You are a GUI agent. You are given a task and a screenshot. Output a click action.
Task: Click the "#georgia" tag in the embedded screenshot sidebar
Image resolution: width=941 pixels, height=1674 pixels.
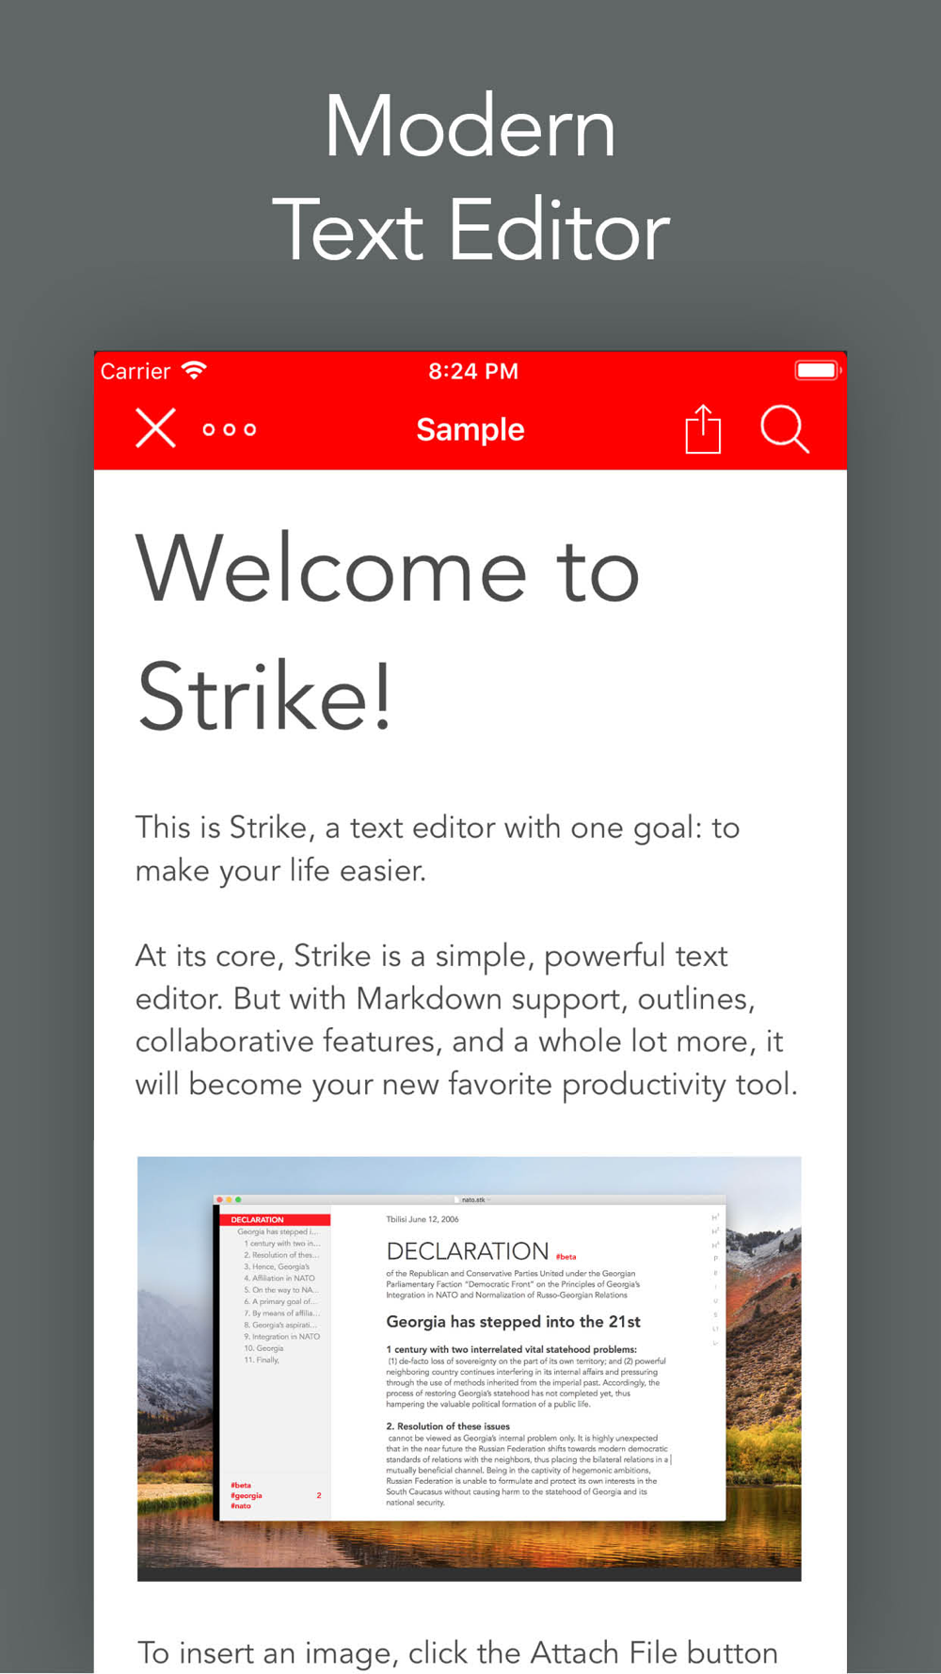247,1495
